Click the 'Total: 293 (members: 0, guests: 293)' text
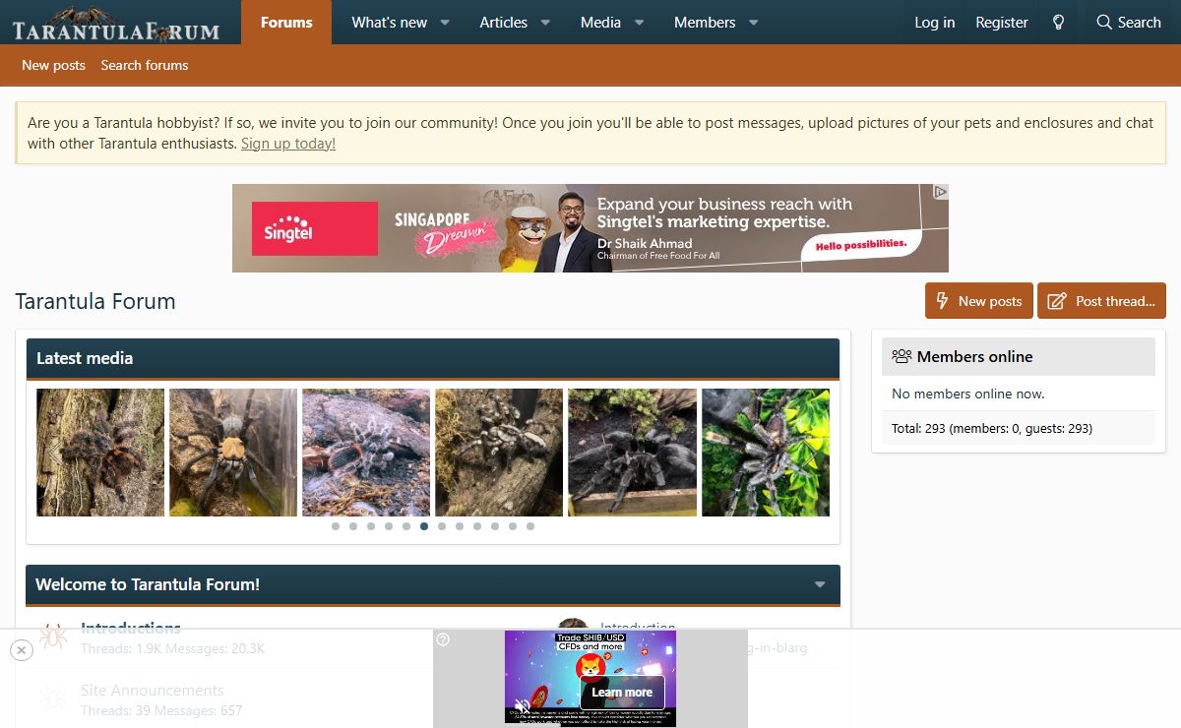 pyautogui.click(x=992, y=428)
